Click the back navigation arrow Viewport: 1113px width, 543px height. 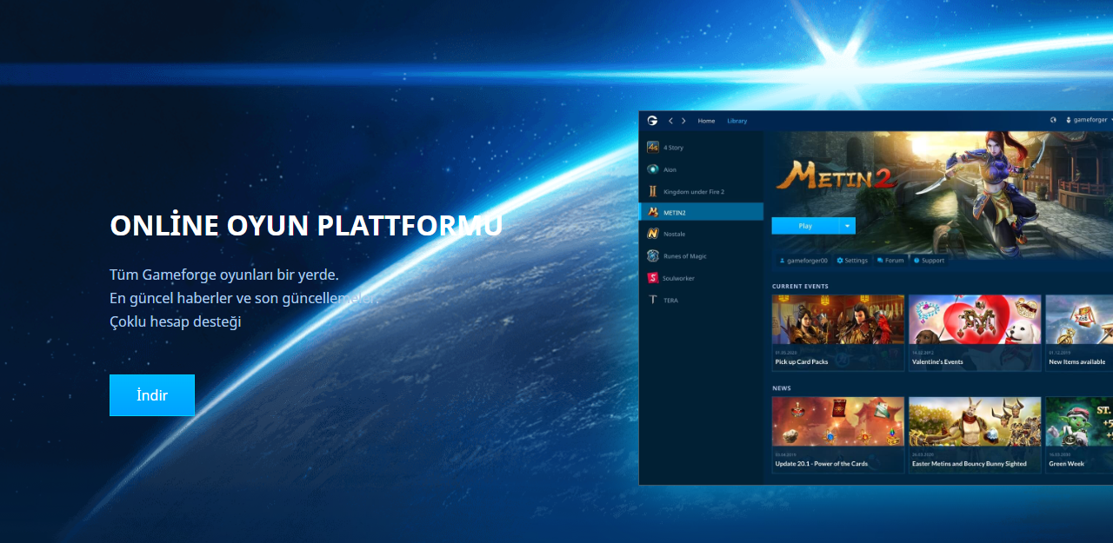point(670,121)
